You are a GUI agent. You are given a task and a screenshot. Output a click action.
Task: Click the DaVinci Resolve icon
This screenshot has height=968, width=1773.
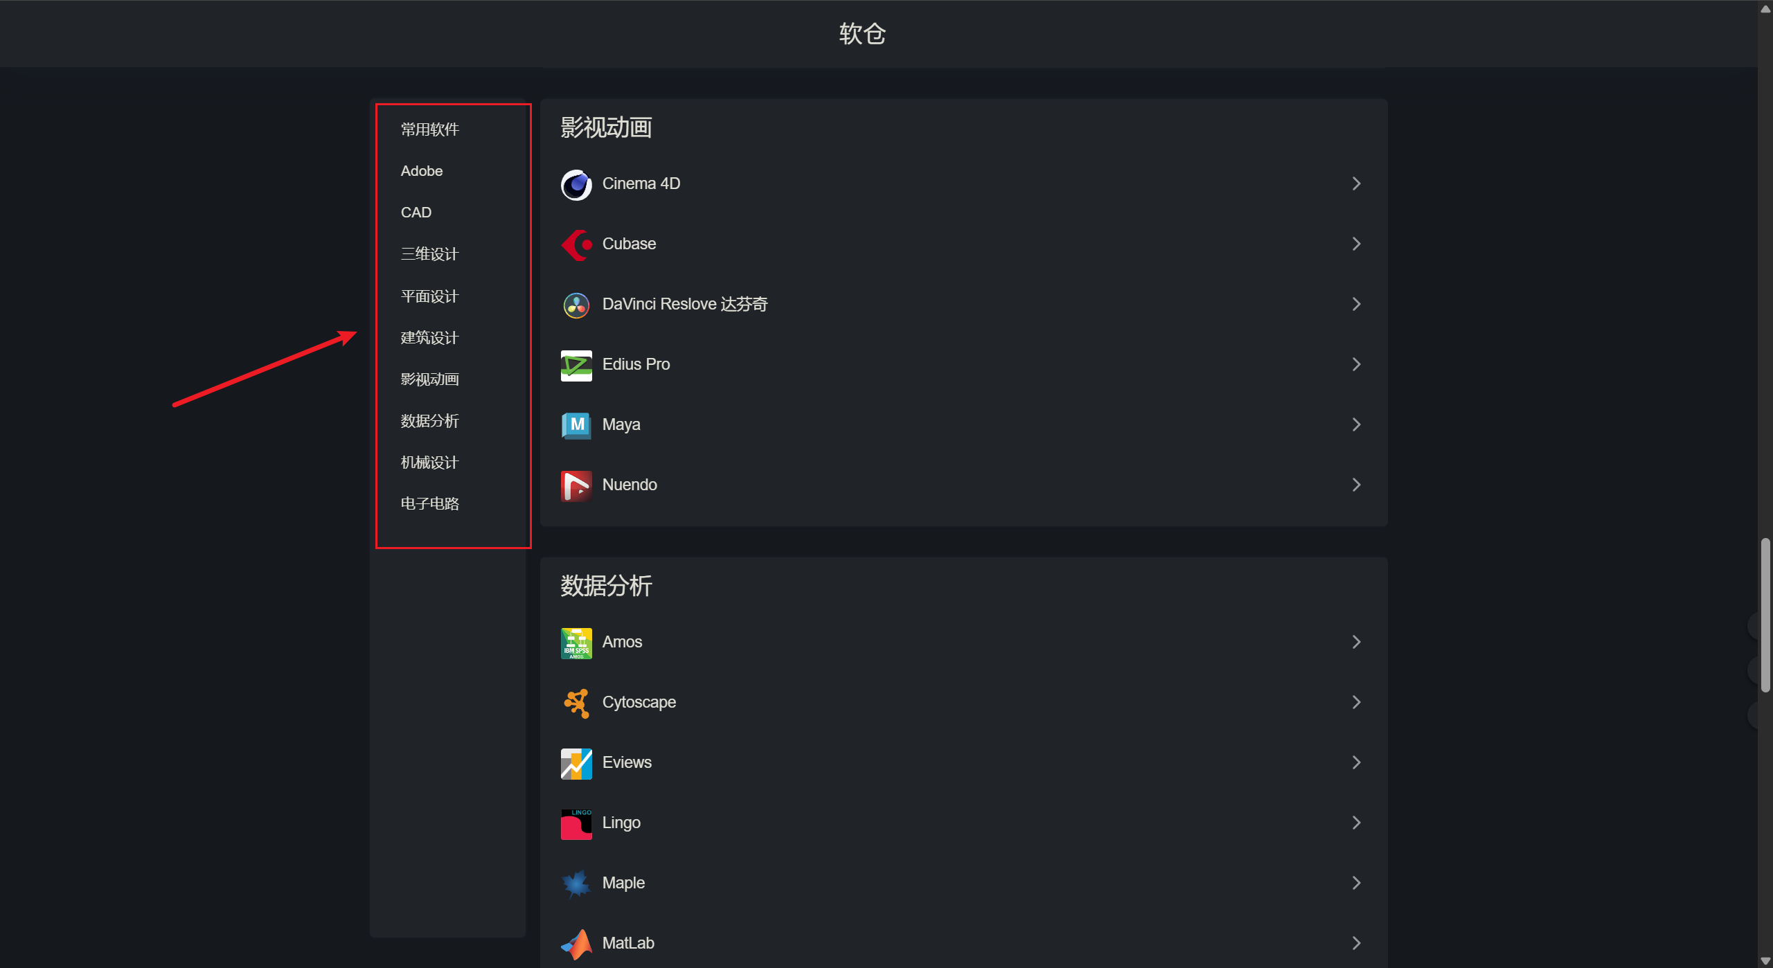click(576, 305)
